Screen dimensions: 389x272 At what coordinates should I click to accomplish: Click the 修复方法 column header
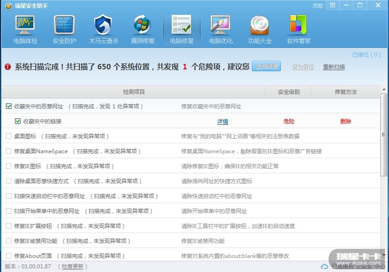click(x=345, y=92)
